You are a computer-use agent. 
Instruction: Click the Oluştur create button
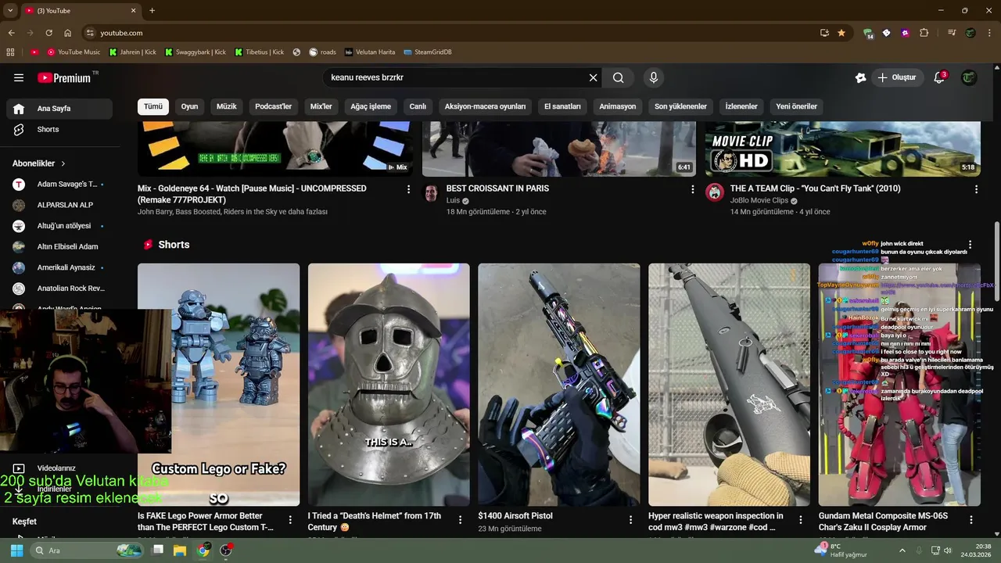pos(896,77)
